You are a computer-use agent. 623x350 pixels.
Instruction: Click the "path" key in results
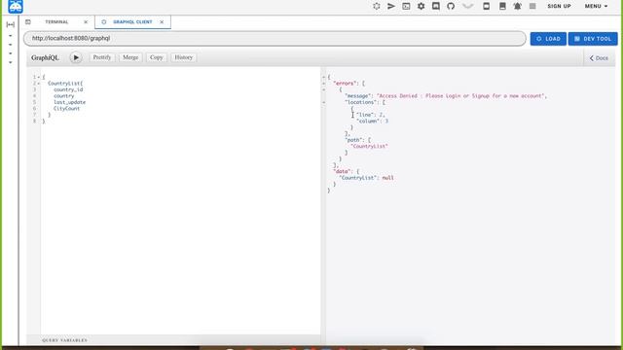coord(353,140)
